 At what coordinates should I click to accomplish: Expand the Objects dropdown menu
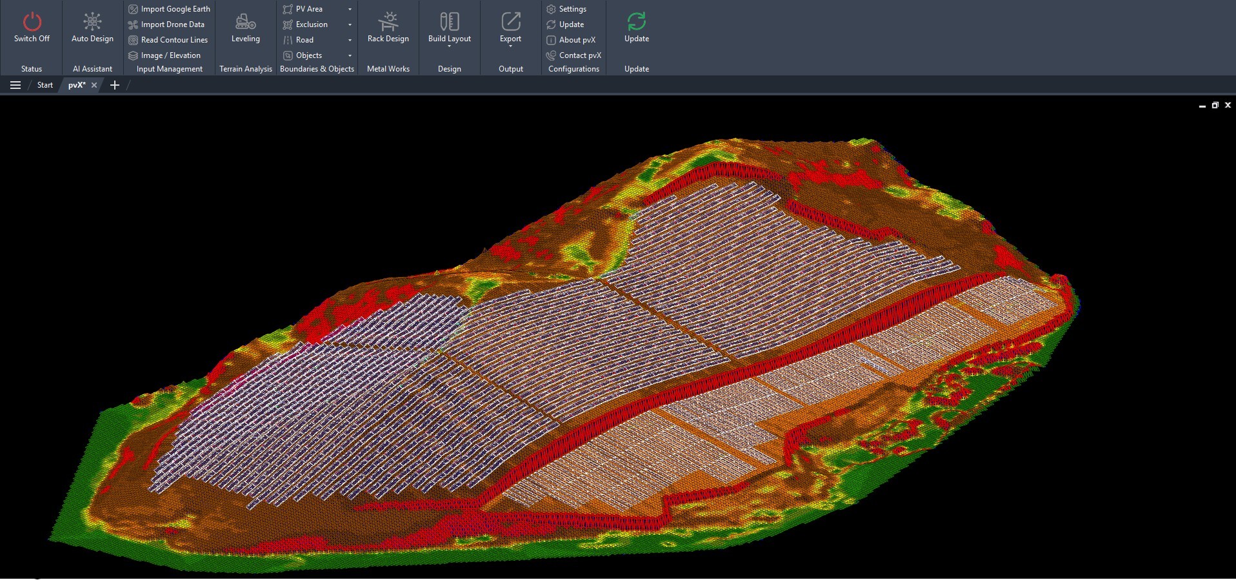(349, 55)
